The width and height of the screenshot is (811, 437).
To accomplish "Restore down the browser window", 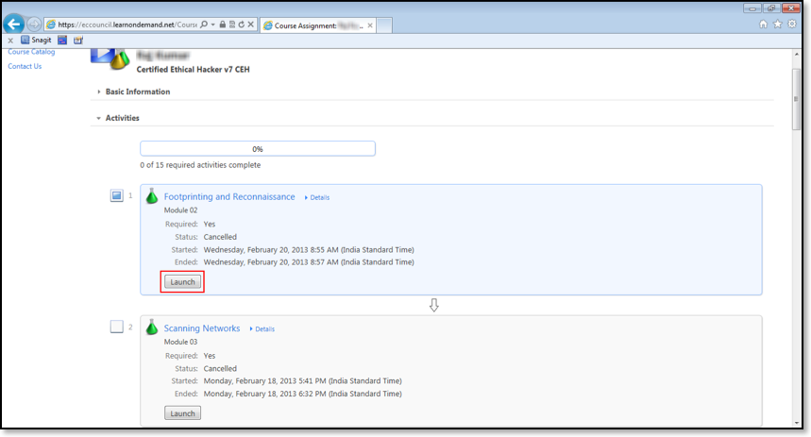I will click(x=770, y=8).
